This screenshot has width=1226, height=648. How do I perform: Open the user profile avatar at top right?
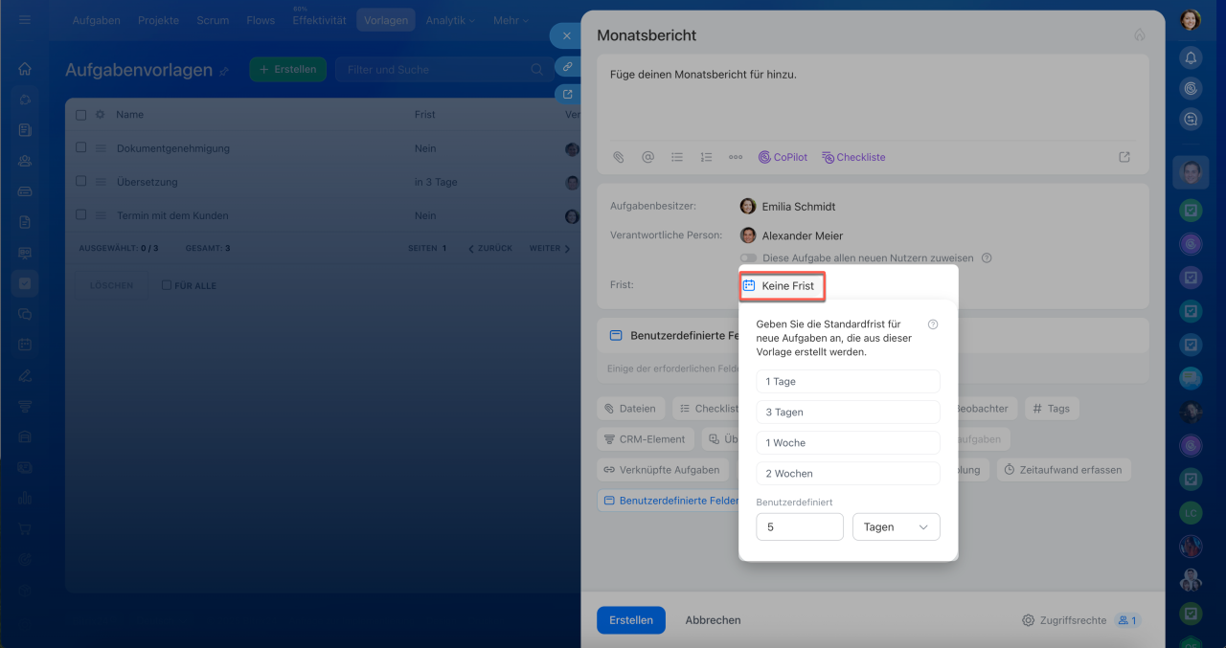coord(1191,19)
